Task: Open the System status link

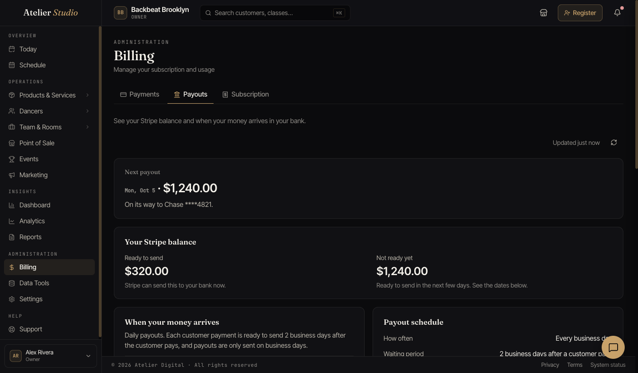Action: click(x=608, y=365)
